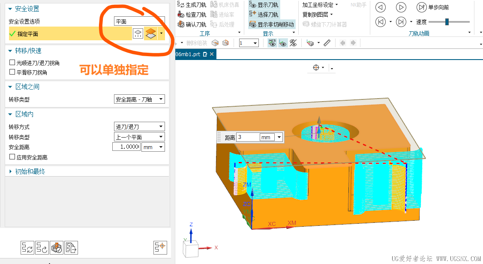Screen dimensions: 483x264
Task: Click the crossed-out eye hide icon
Action: [x=293, y=43]
